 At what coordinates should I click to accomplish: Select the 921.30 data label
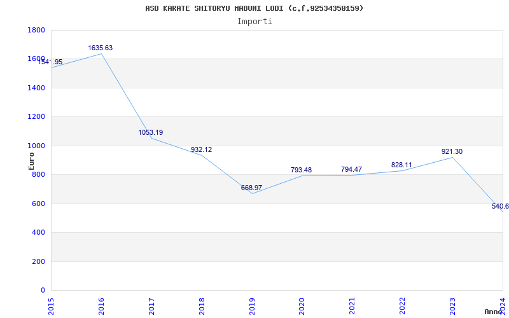[452, 151]
